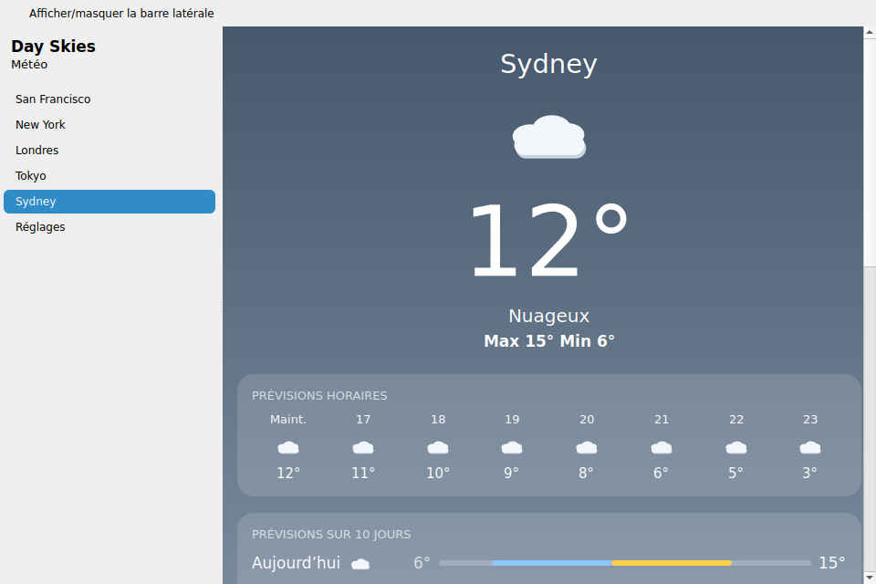The image size is (876, 584).
Task: Select San Francisco in the sidebar
Action: pos(109,99)
